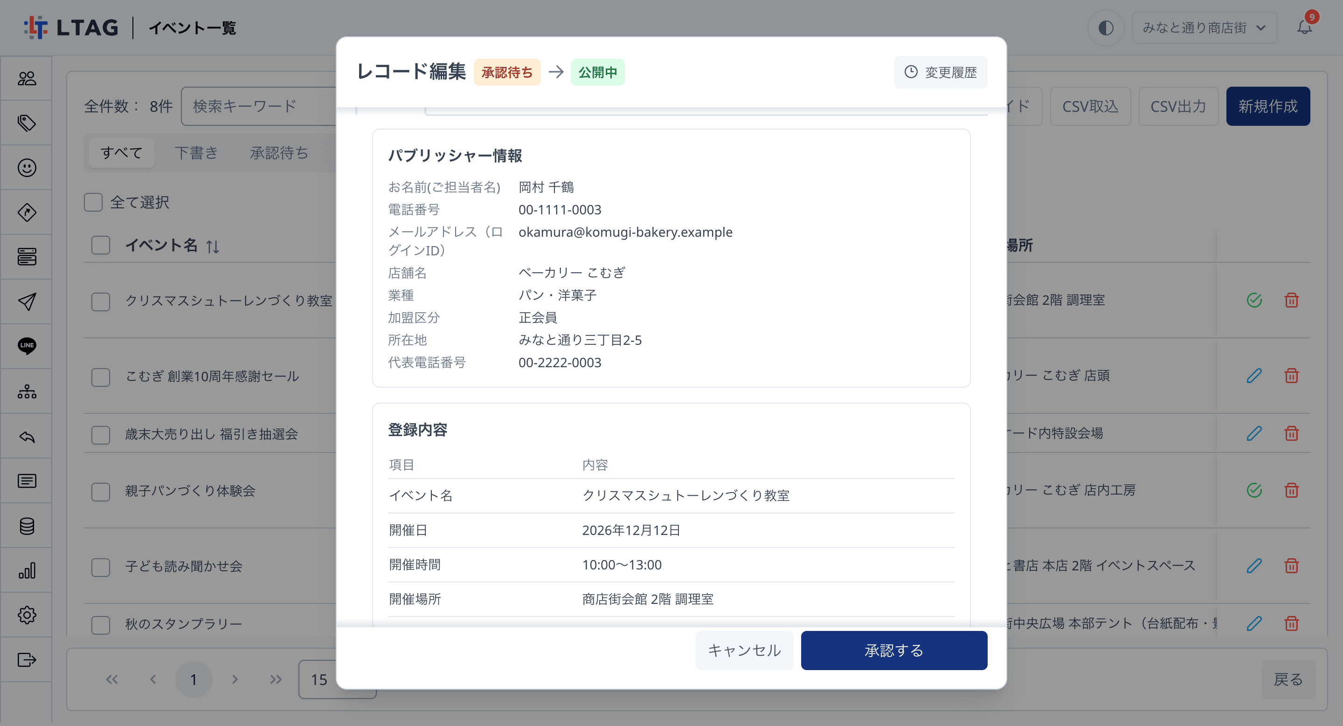Focus the 検索キーワード search field

tap(259, 106)
